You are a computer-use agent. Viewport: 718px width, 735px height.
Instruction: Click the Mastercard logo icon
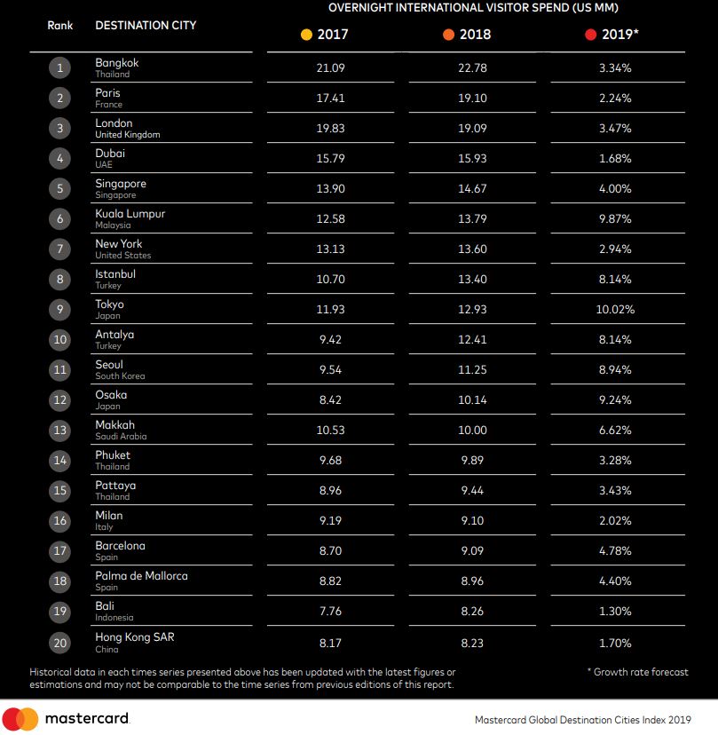[x=20, y=719]
